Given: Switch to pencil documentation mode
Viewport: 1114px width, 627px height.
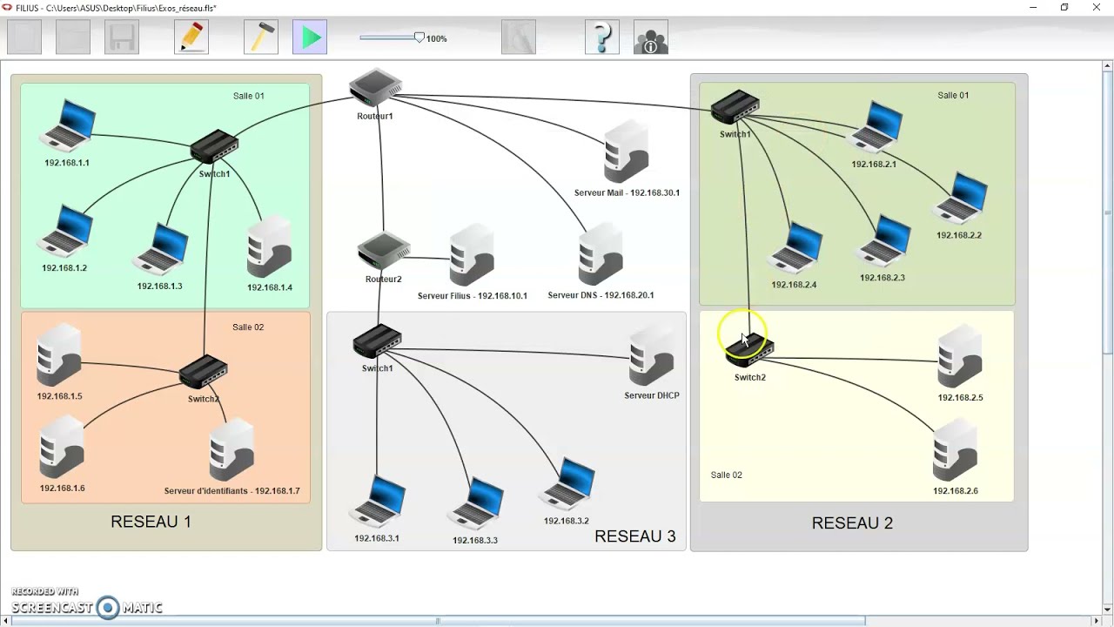Looking at the screenshot, I should (191, 37).
